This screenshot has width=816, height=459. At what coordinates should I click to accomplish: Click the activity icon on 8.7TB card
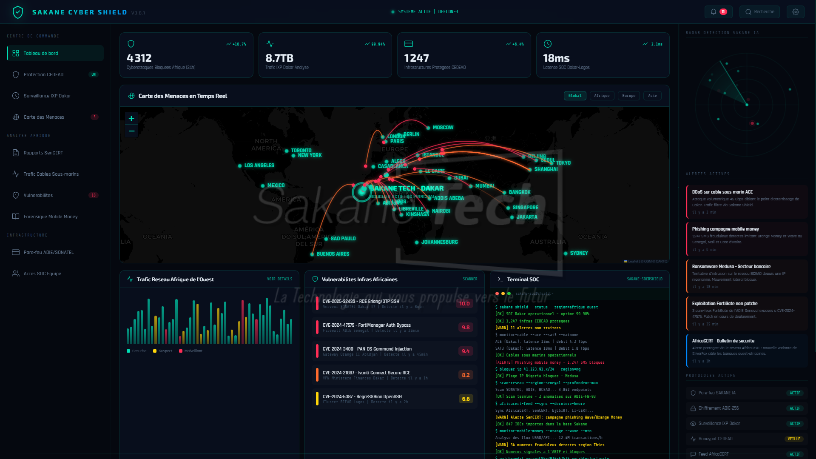click(x=270, y=44)
